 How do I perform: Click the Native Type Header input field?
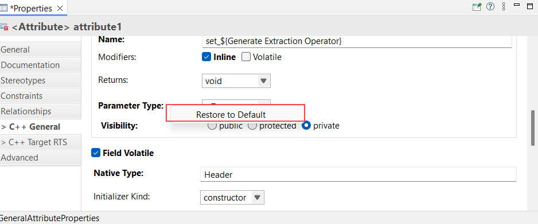(x=358, y=175)
